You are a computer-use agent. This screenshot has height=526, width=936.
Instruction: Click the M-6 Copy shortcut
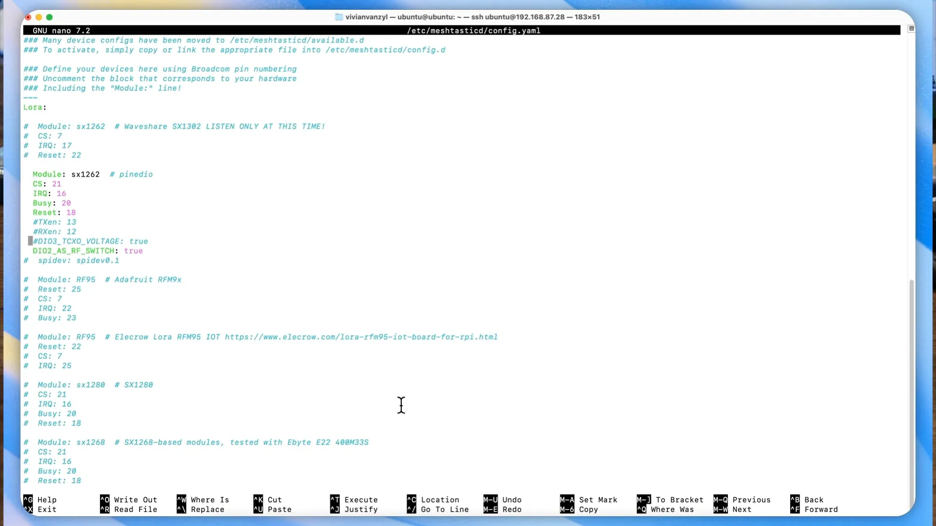579,509
